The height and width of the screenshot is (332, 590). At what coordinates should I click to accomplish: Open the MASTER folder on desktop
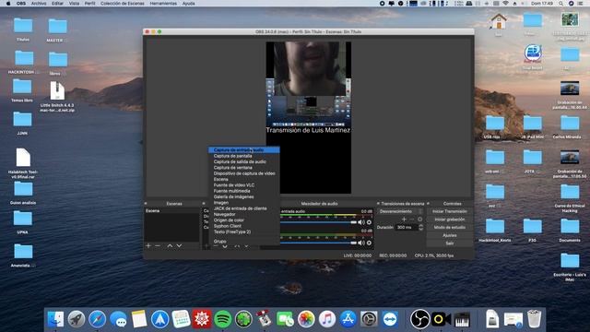pyautogui.click(x=57, y=30)
